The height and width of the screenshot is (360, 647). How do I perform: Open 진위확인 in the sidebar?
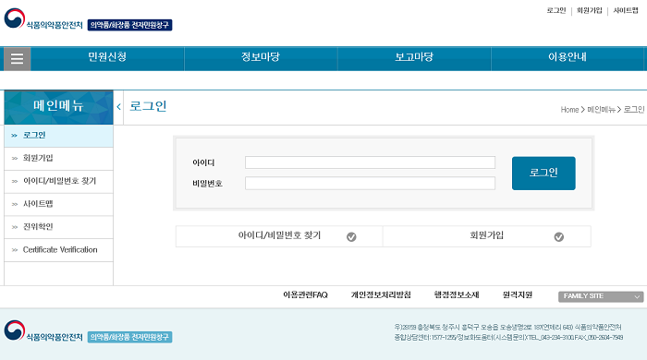(x=58, y=227)
